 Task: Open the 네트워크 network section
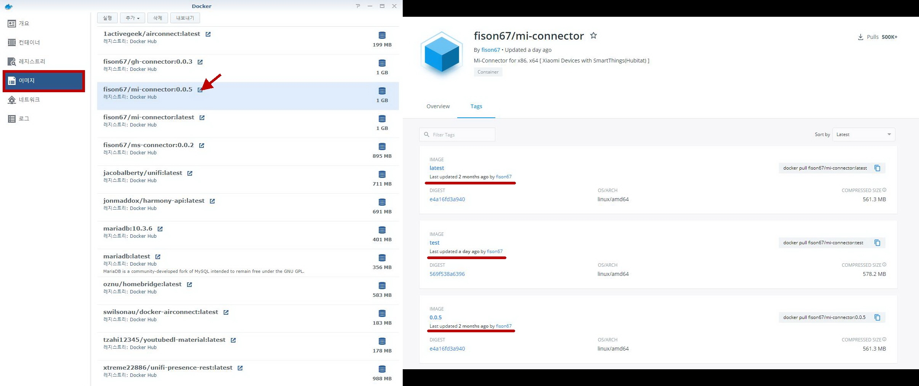(x=44, y=100)
